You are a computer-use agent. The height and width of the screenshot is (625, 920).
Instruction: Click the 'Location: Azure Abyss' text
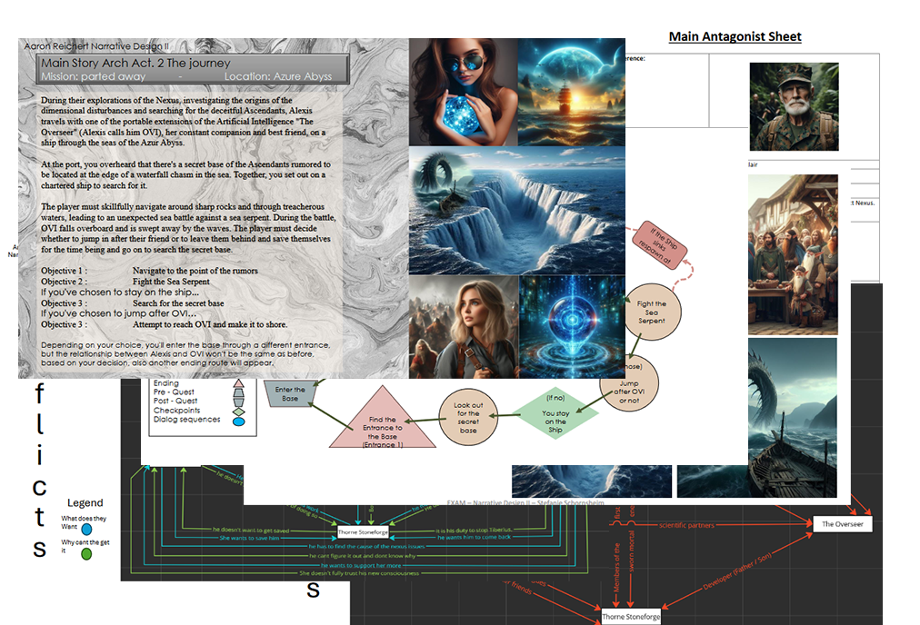(278, 76)
